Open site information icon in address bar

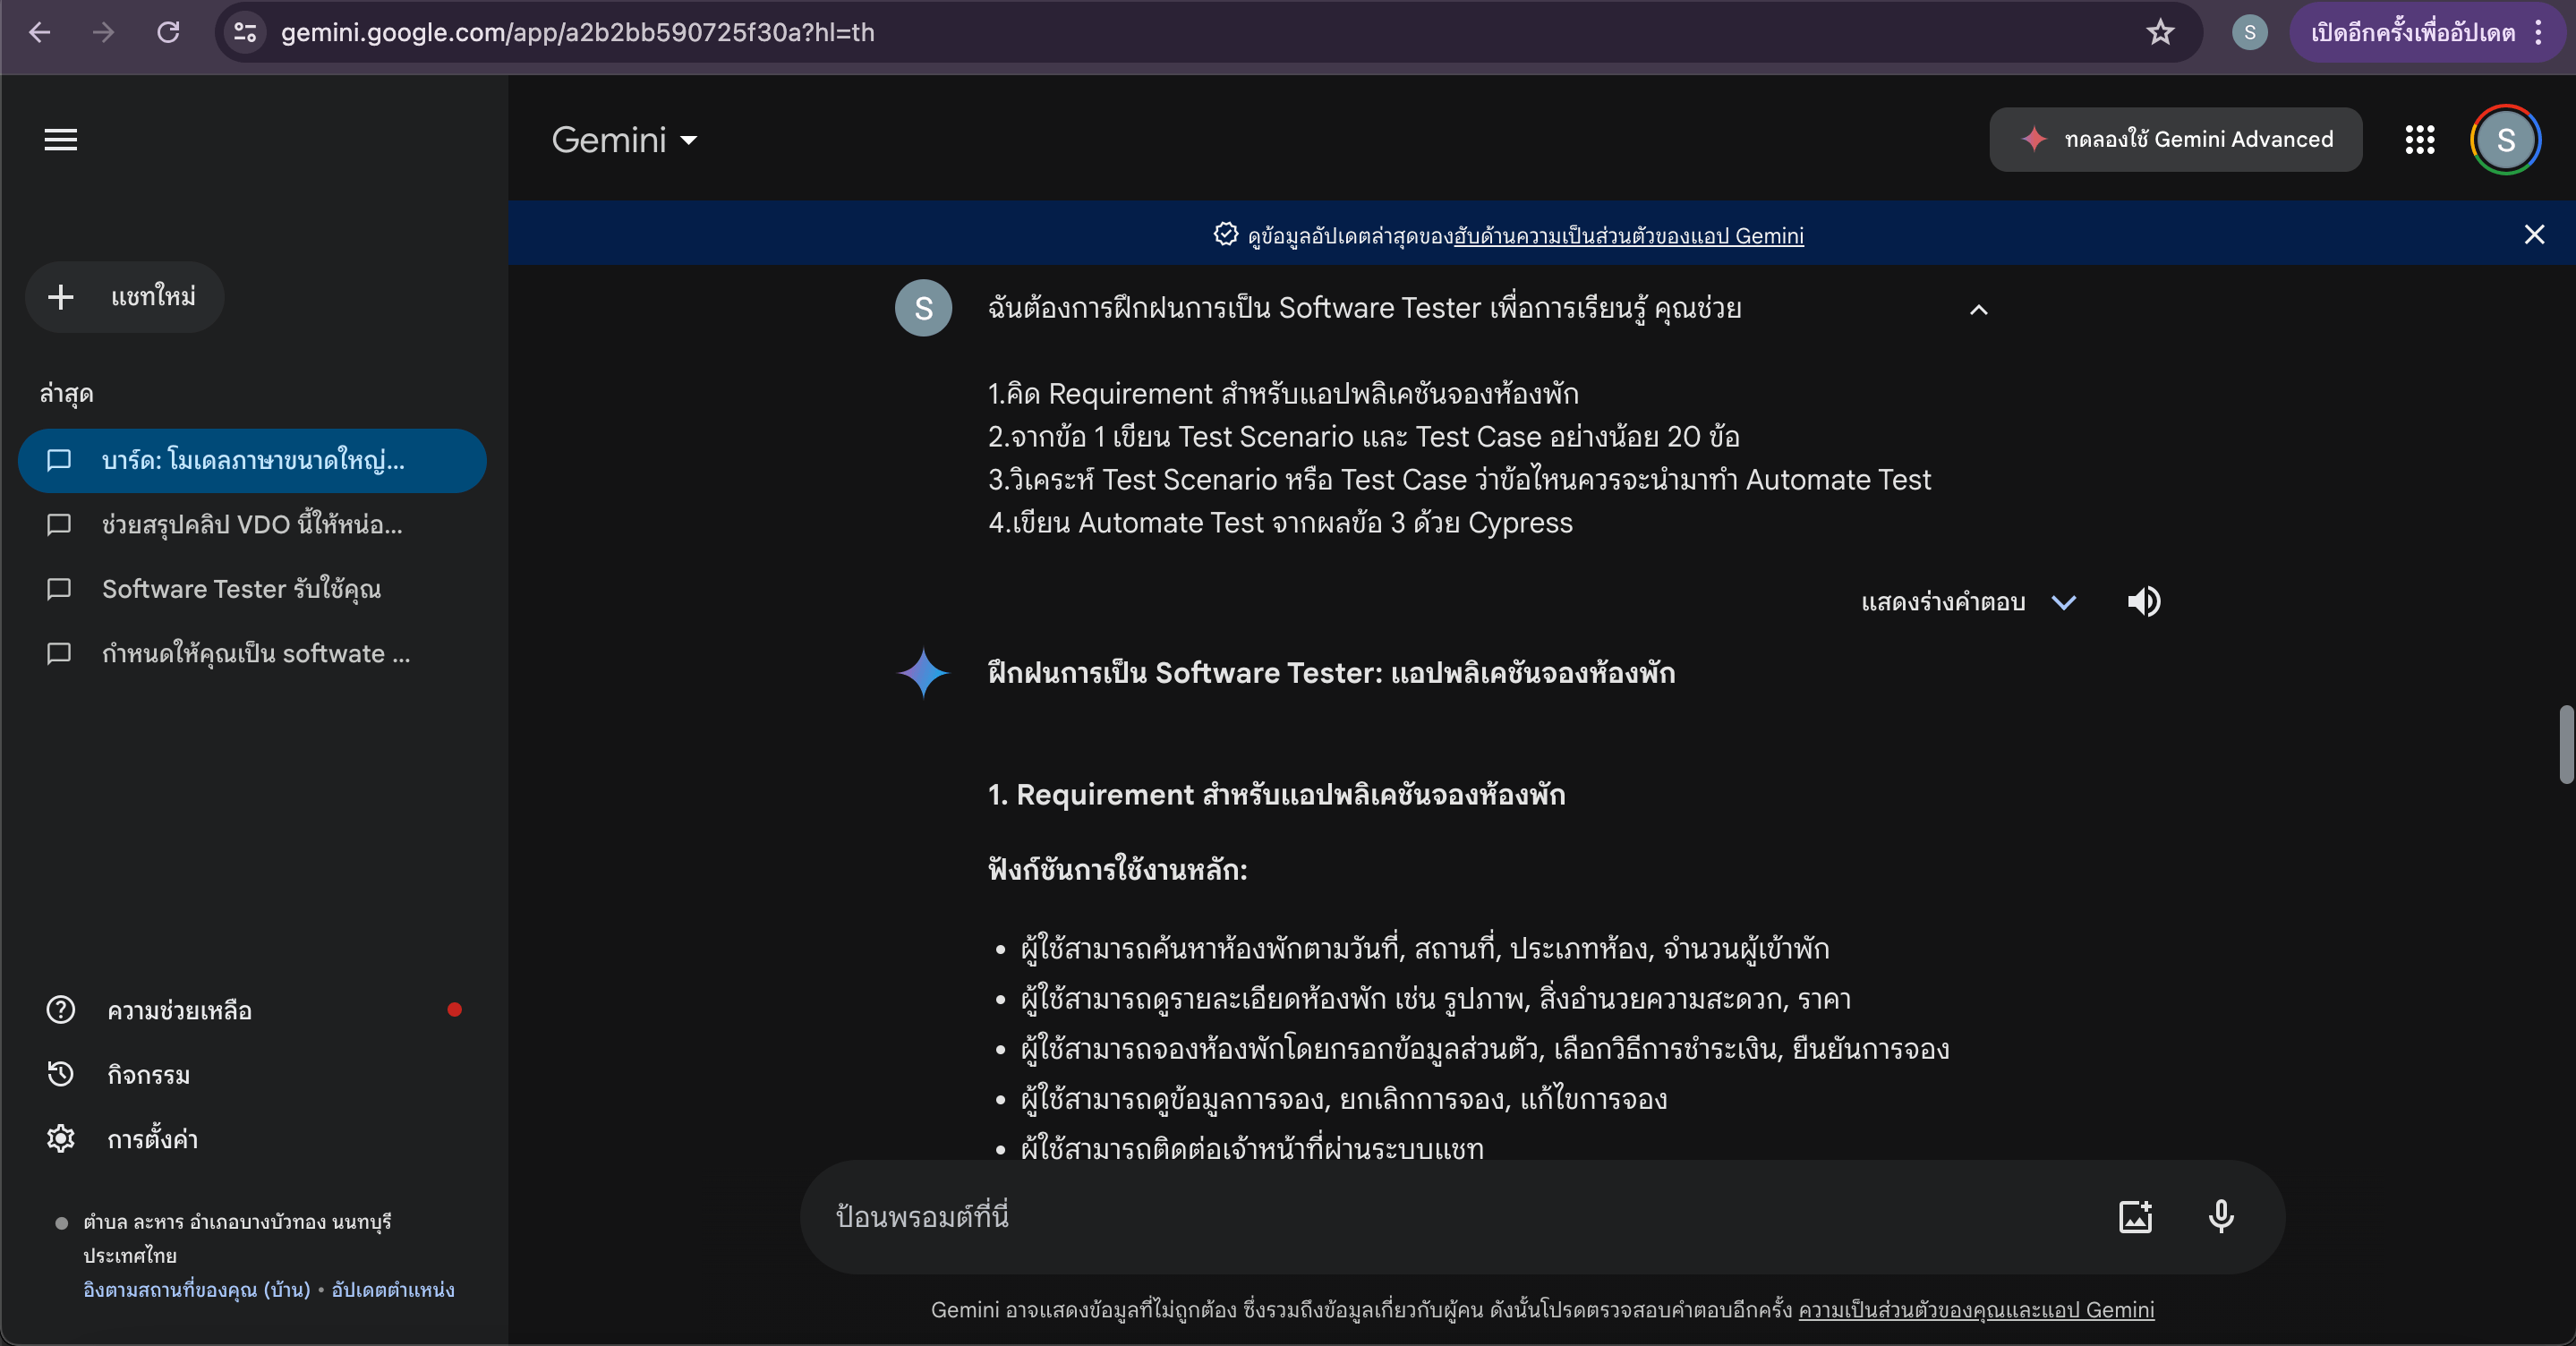[x=246, y=32]
